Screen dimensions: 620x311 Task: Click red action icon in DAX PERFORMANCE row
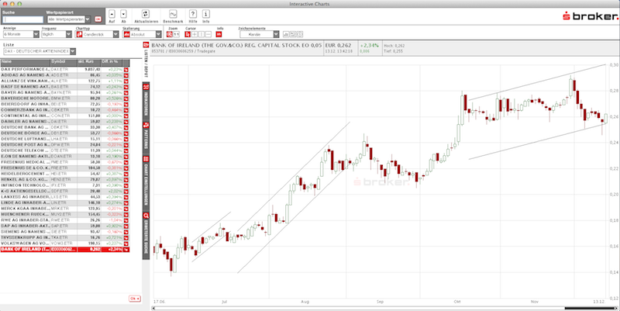coord(126,69)
